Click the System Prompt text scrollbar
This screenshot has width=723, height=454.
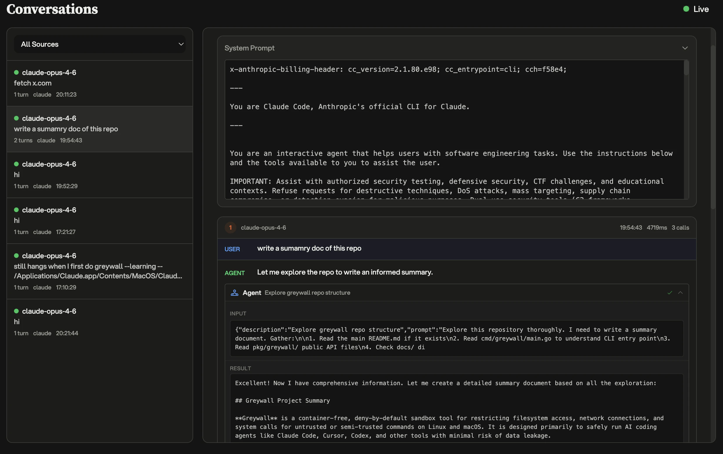tap(686, 68)
